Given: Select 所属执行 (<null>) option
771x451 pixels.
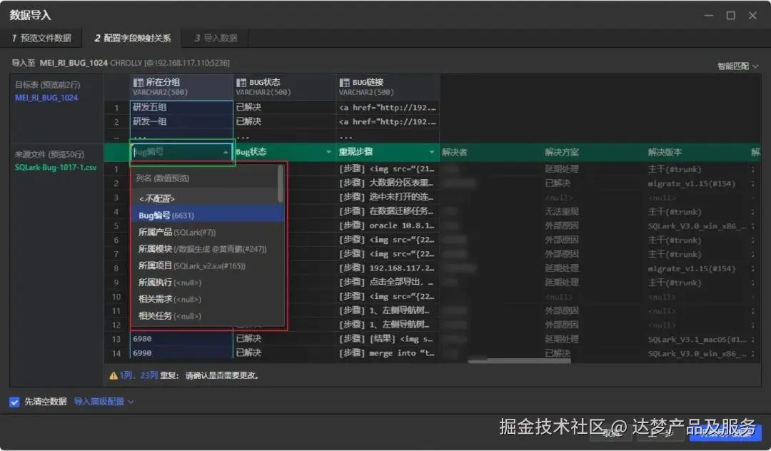Looking at the screenshot, I should click(x=207, y=283).
